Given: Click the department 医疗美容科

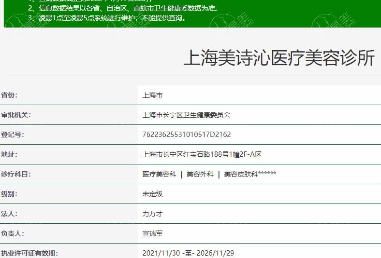Looking at the screenshot, I should [x=159, y=174].
